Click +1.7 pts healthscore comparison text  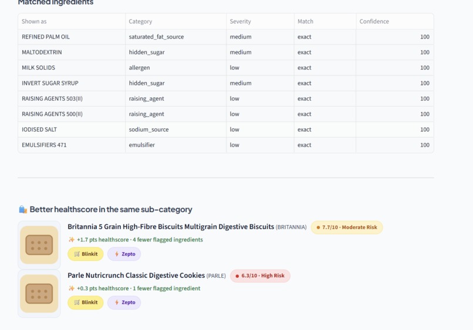pyautogui.click(x=140, y=240)
